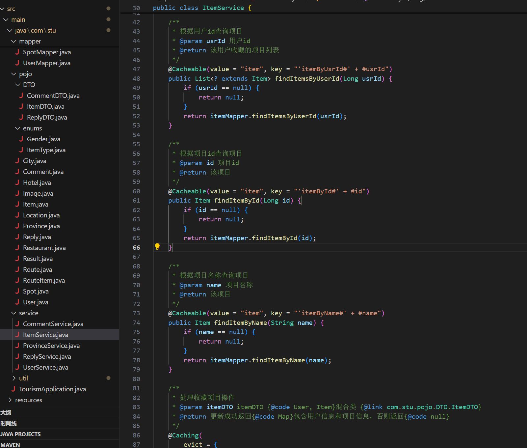Click the Java icon beside Hotel.java
This screenshot has width=527, height=448.
pos(17,182)
